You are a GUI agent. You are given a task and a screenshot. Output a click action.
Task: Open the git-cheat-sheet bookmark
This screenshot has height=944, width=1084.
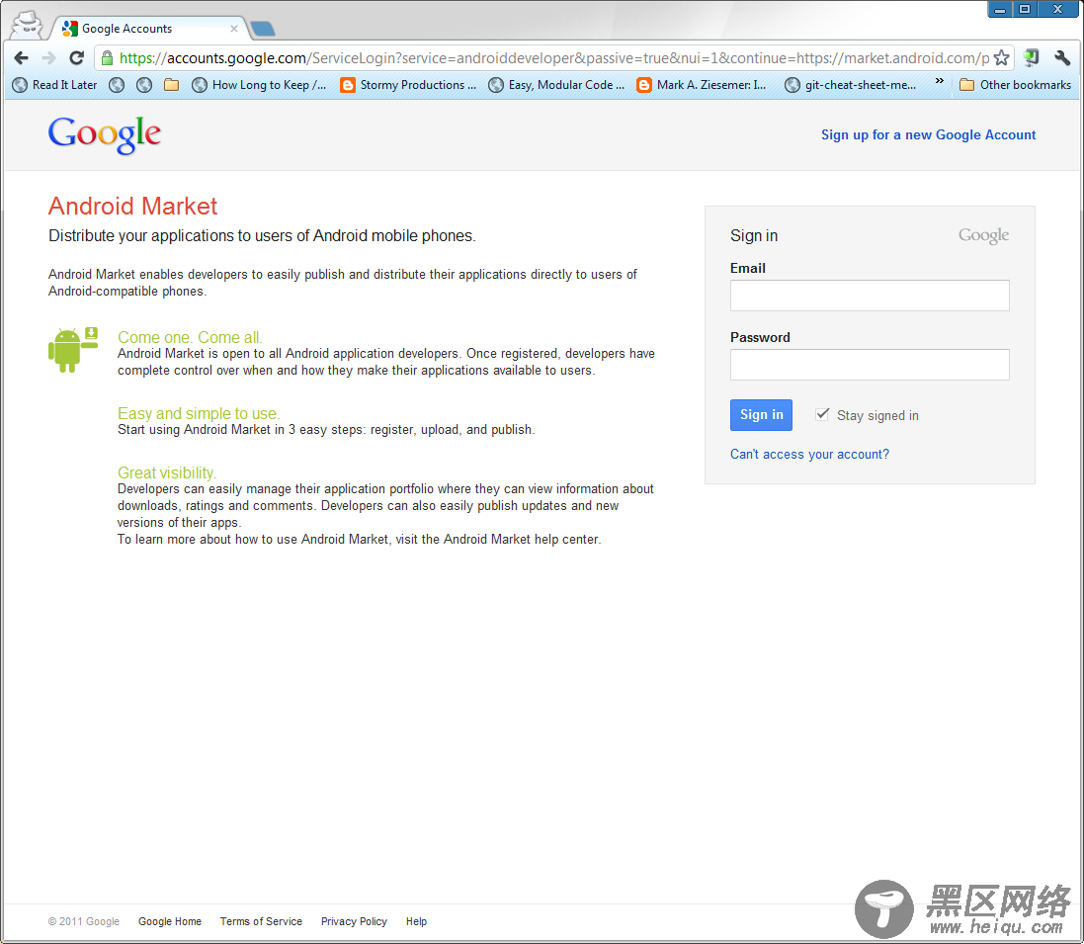[x=851, y=85]
